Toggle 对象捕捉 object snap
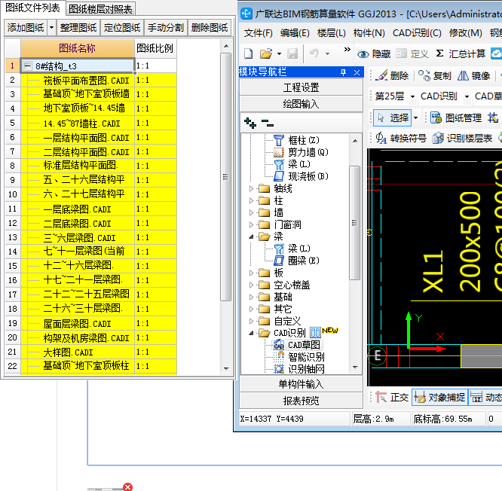 tap(439, 398)
